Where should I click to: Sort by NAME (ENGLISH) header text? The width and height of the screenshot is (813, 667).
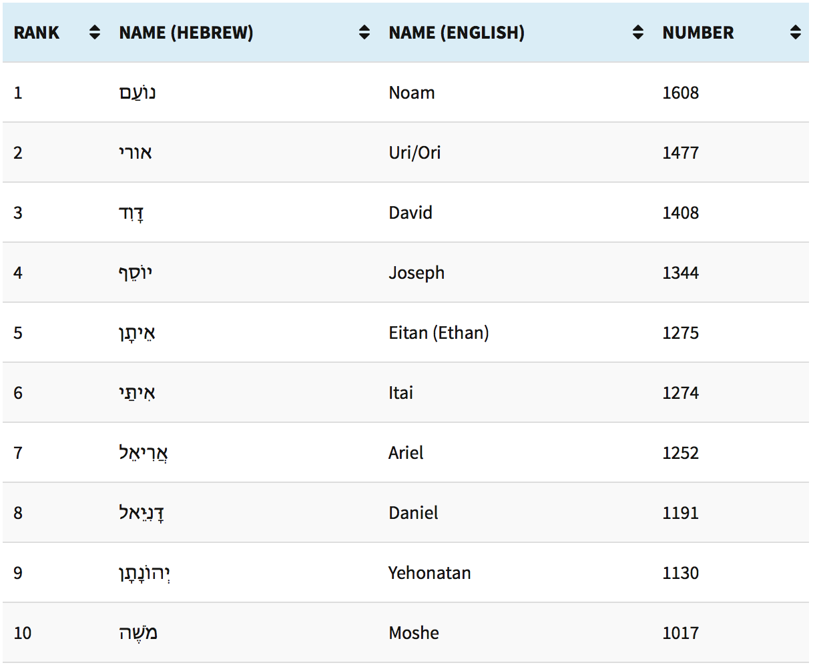coord(457,33)
